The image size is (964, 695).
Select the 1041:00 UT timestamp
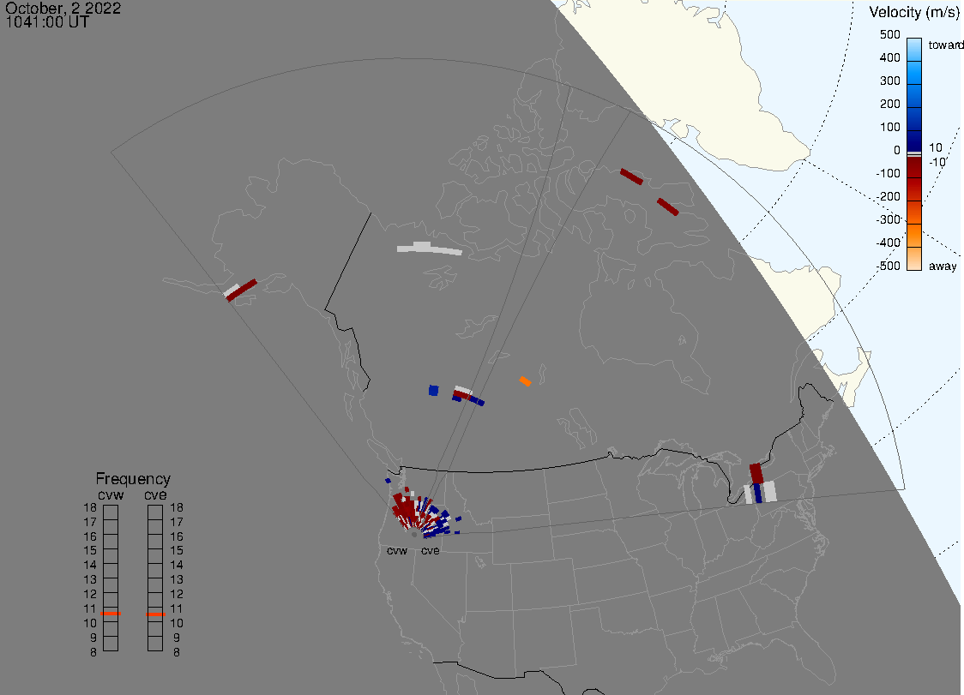tap(47, 22)
